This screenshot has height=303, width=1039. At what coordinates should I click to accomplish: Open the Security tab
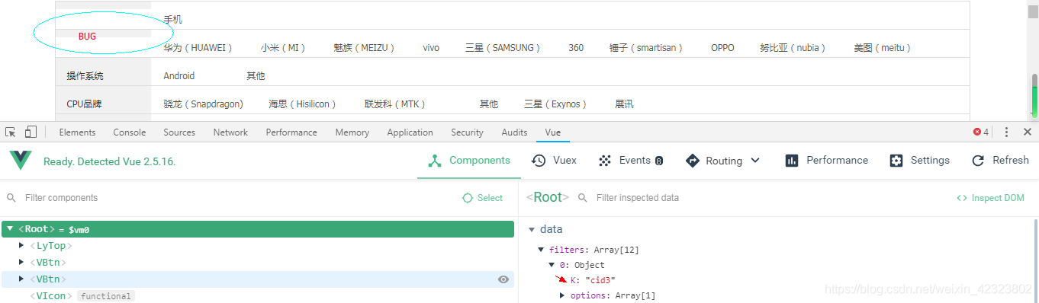click(467, 132)
